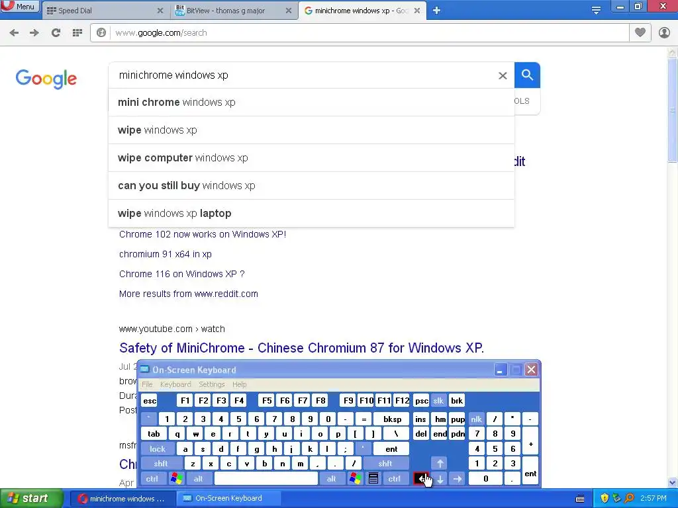The width and height of the screenshot is (678, 508).
Task: Bookmark page with the heart icon
Action: [640, 32]
